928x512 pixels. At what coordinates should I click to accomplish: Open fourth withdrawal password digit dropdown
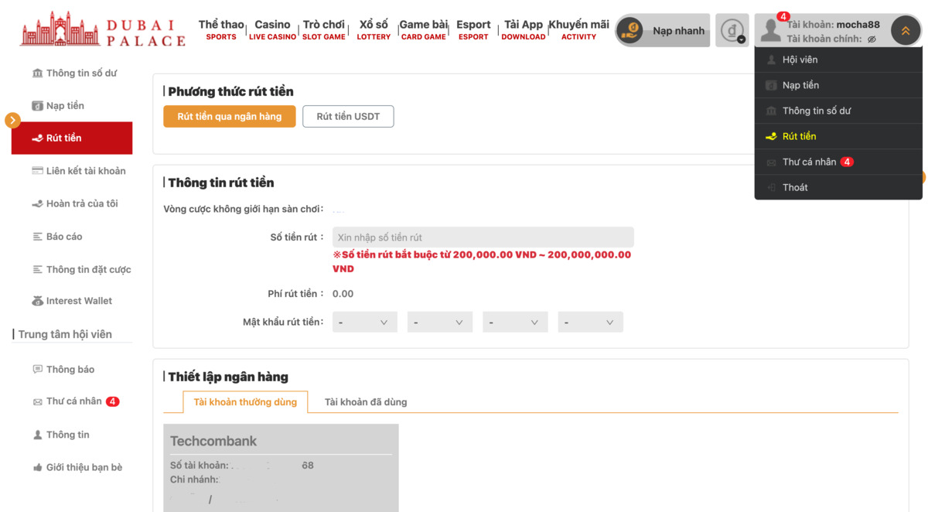[590, 323]
